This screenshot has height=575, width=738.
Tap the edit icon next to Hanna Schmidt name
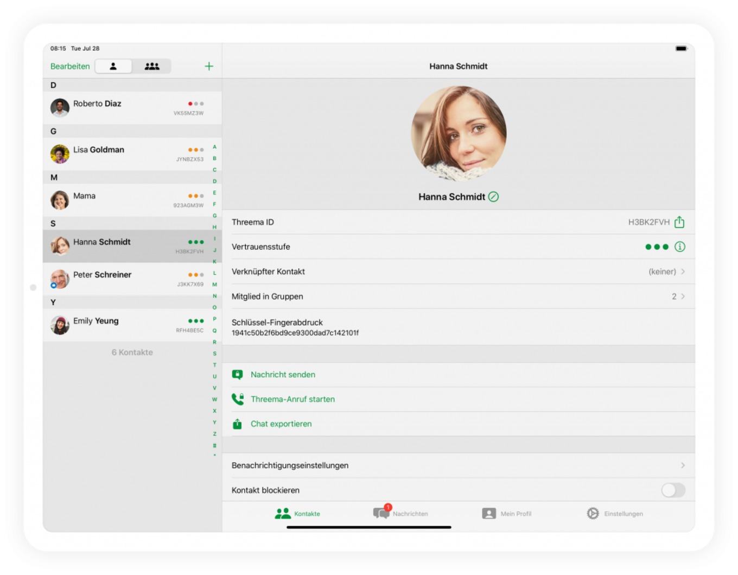point(493,197)
